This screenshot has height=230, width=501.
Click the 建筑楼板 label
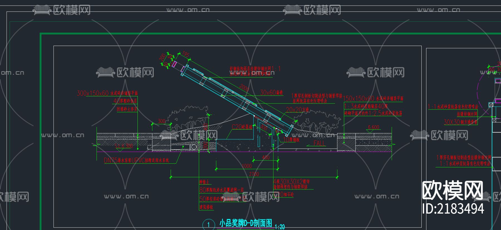point(206,207)
